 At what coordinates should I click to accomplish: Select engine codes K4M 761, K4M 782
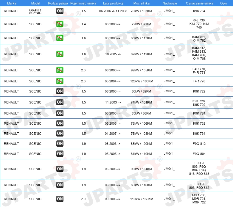tap(199, 39)
